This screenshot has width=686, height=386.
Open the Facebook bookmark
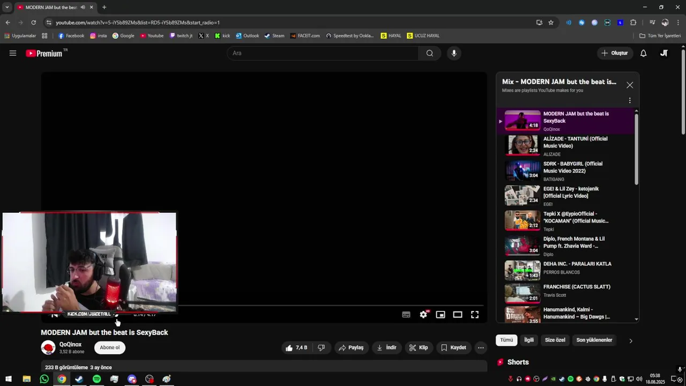tap(71, 36)
